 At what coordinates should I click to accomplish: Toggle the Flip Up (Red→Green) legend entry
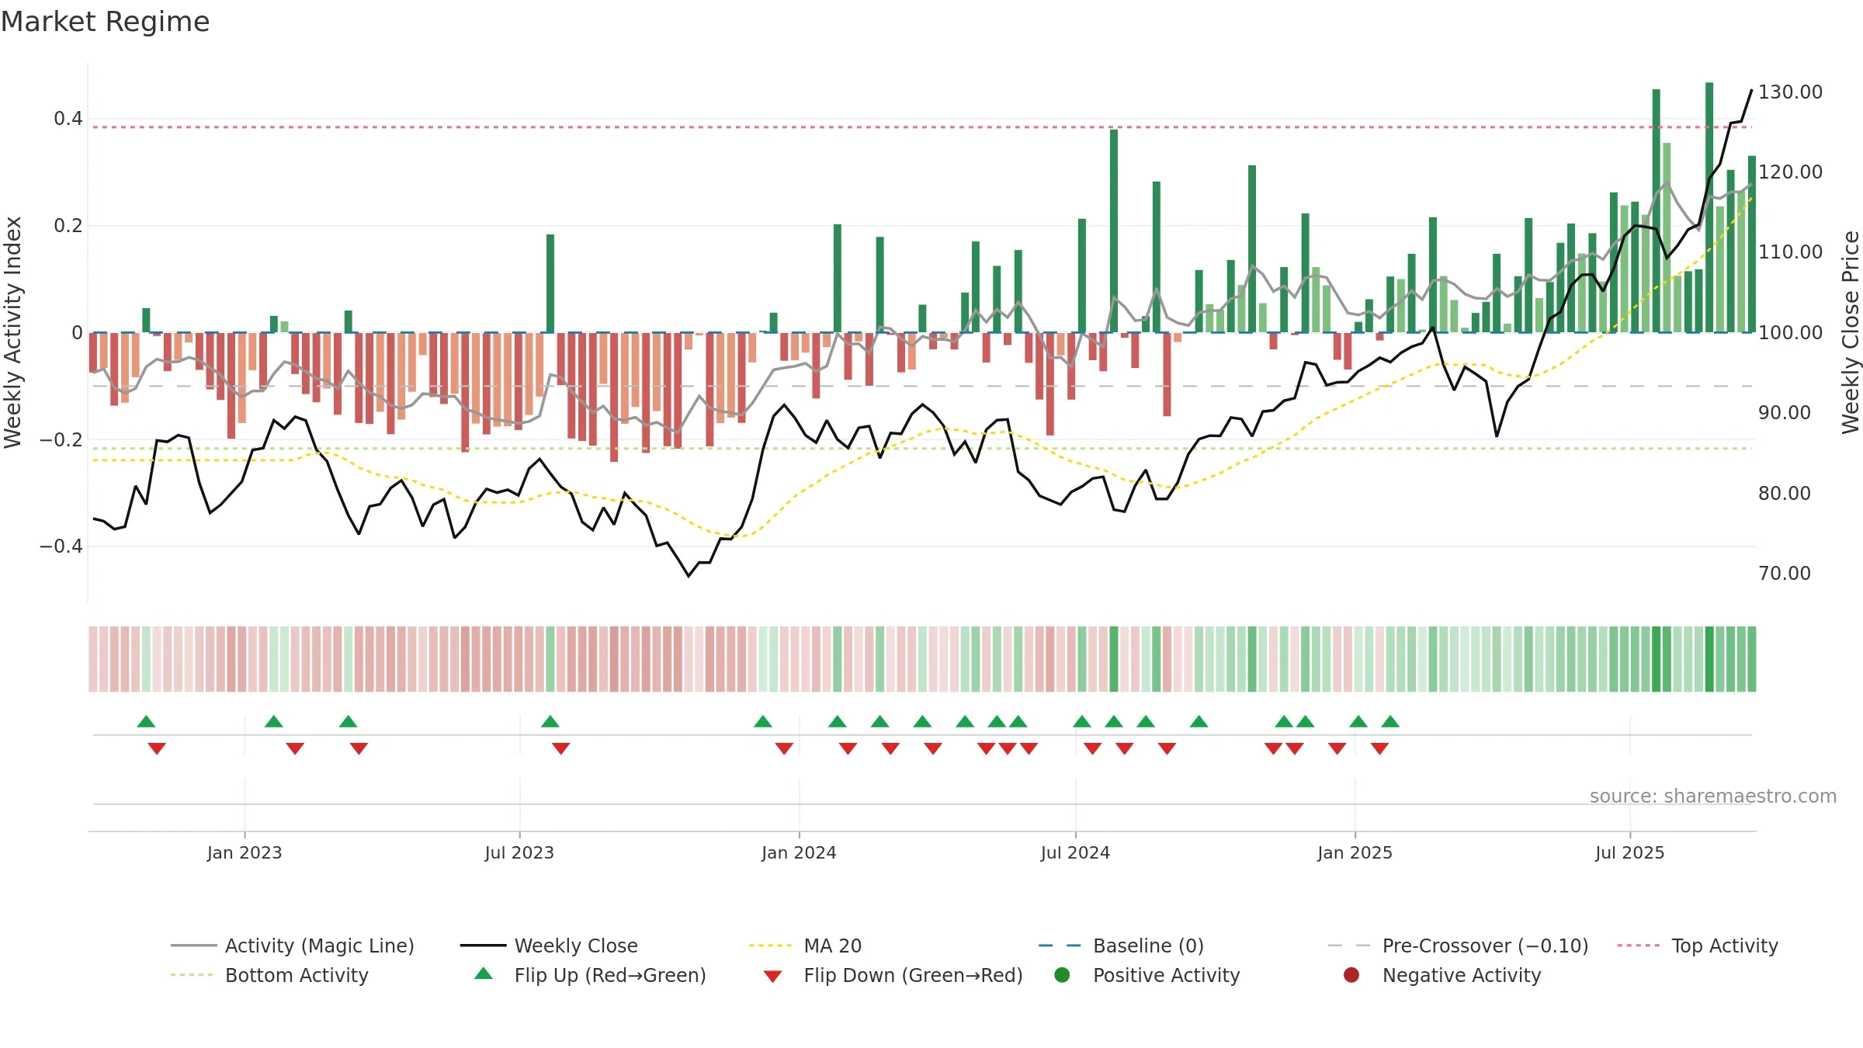pos(590,975)
